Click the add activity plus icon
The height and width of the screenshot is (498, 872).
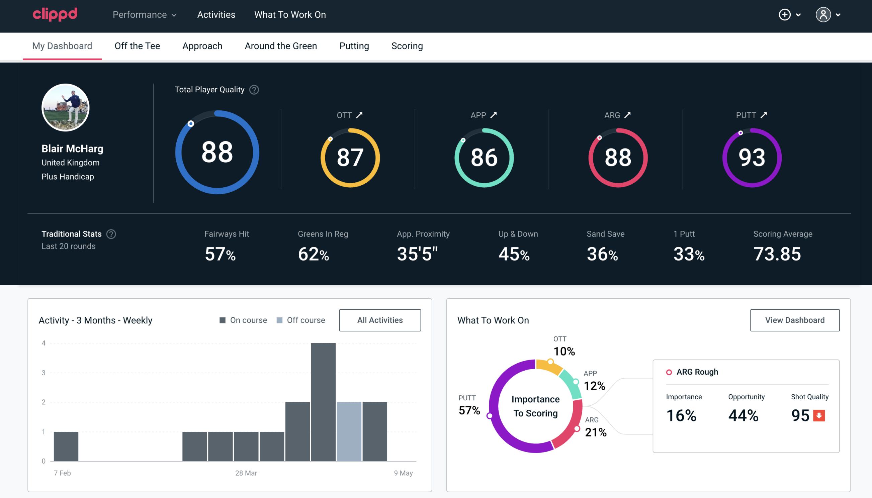[x=785, y=15]
